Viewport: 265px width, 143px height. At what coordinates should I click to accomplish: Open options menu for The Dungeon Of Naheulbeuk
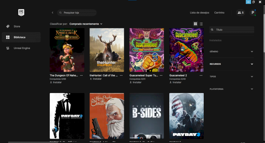[x=81, y=75]
